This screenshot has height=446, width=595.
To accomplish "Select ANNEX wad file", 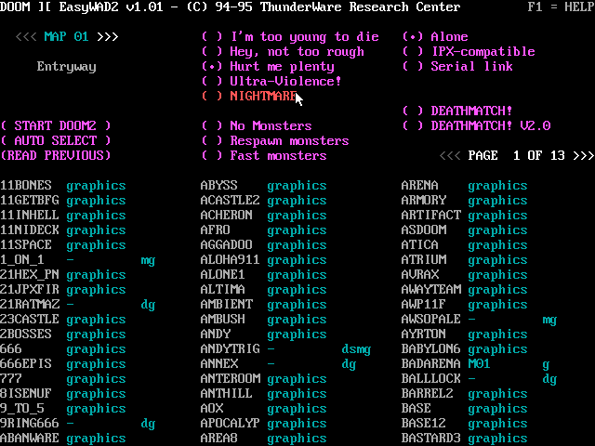I will pos(219,363).
